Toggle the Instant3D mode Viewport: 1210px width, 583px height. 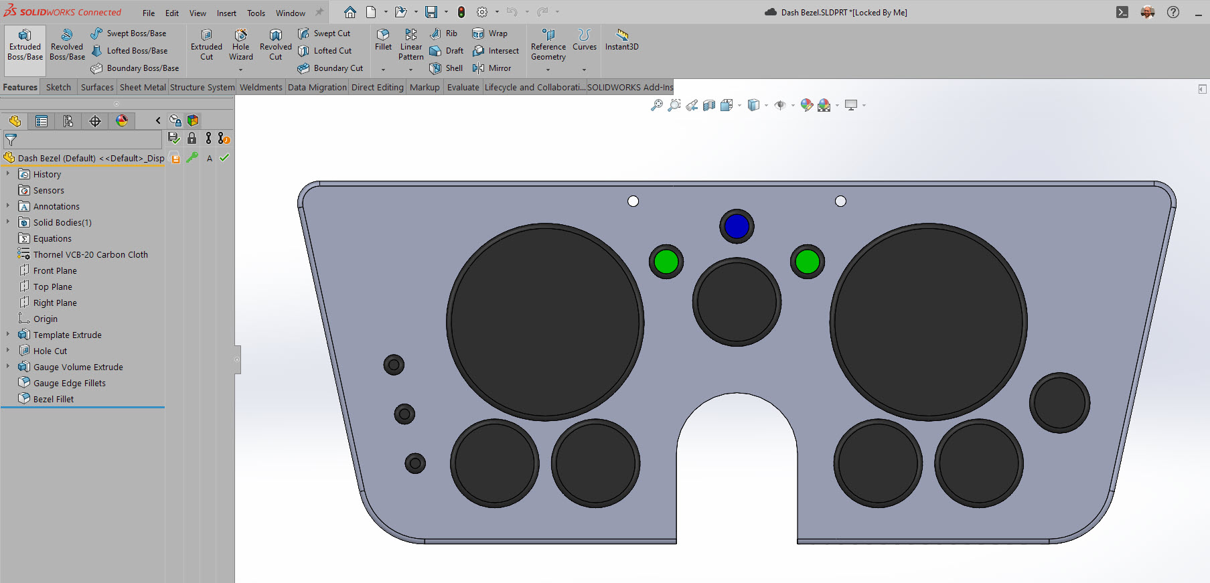(x=621, y=39)
